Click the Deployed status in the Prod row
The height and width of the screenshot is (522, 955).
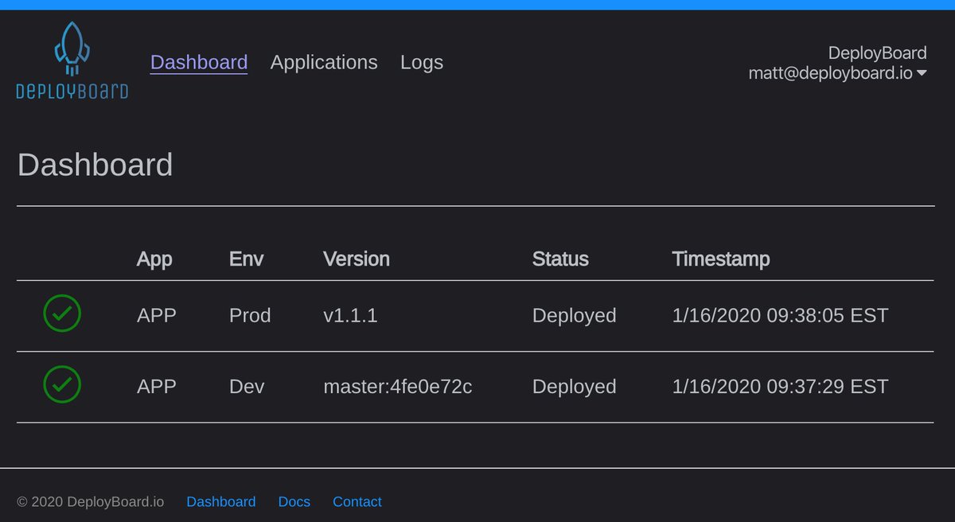(575, 315)
